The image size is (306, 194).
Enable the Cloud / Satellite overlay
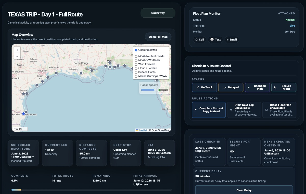[136, 68]
